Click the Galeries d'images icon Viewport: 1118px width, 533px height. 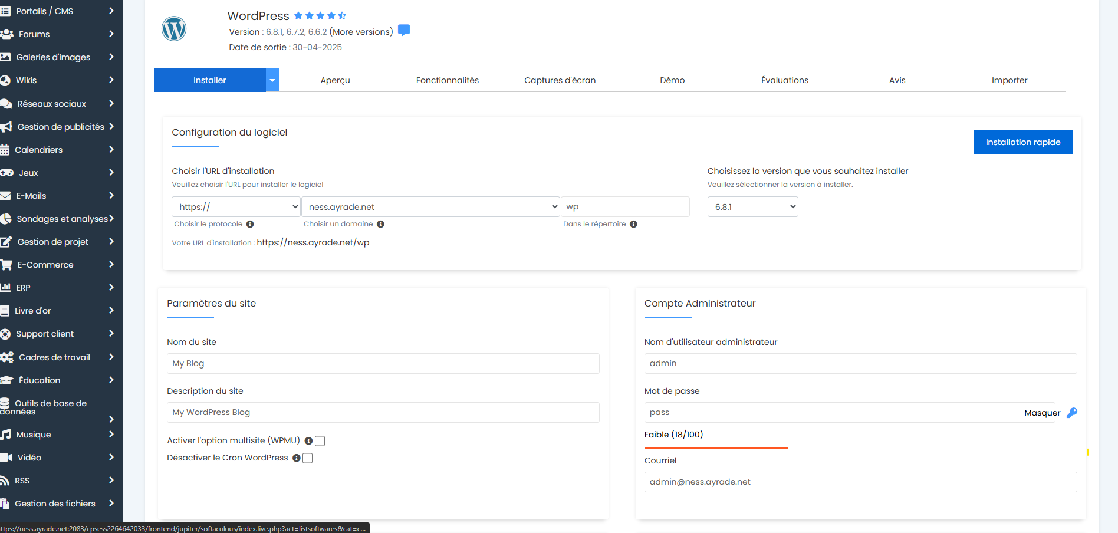click(x=5, y=57)
